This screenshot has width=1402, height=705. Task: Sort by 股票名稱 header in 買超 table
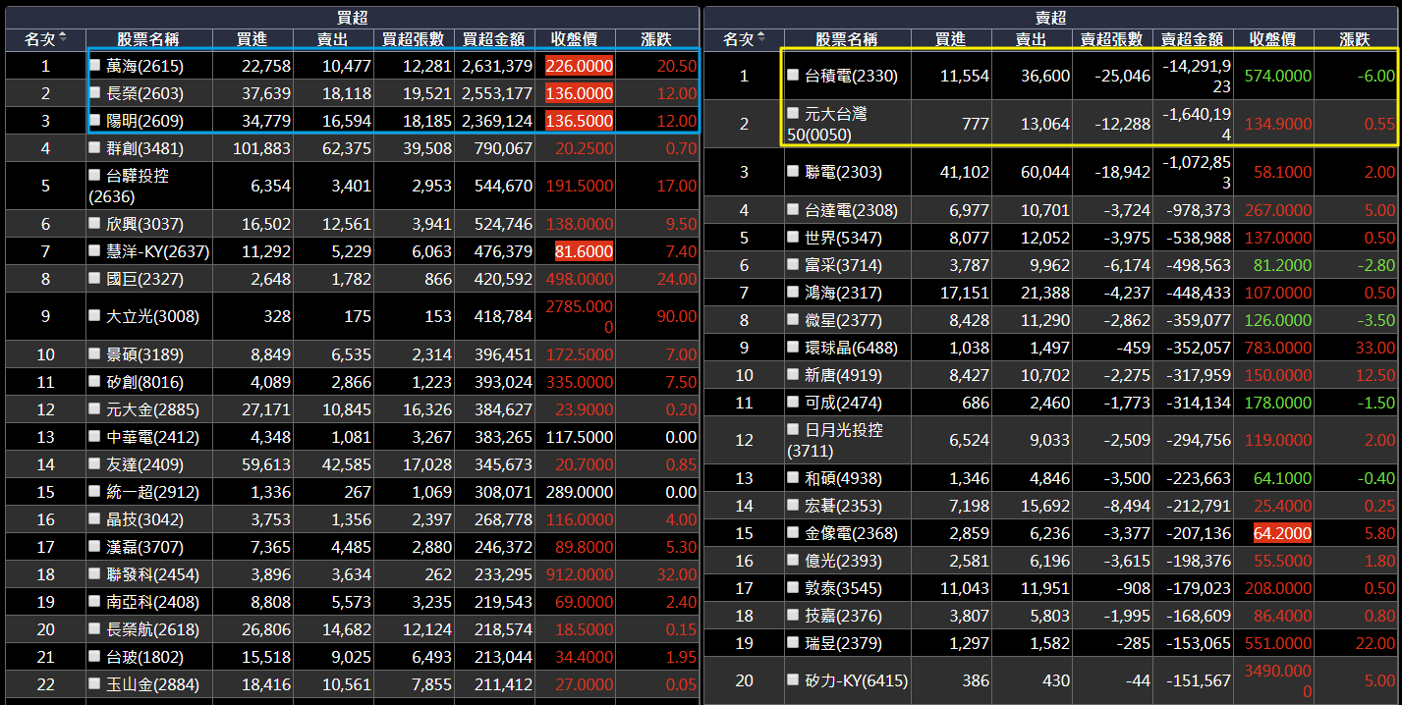(x=148, y=39)
